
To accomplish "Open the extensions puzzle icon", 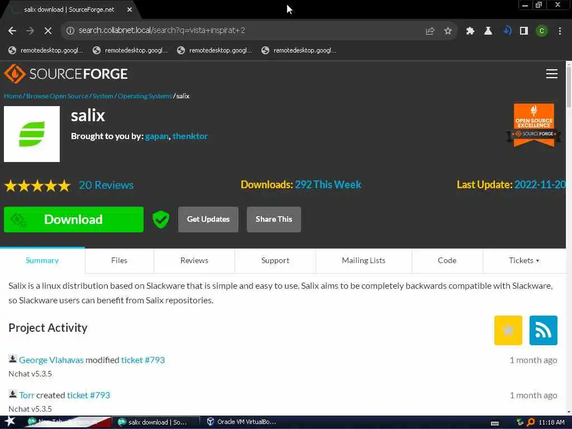I will pos(470,31).
